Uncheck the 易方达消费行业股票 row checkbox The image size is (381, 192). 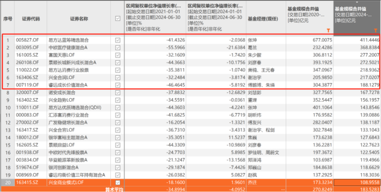point(118,70)
